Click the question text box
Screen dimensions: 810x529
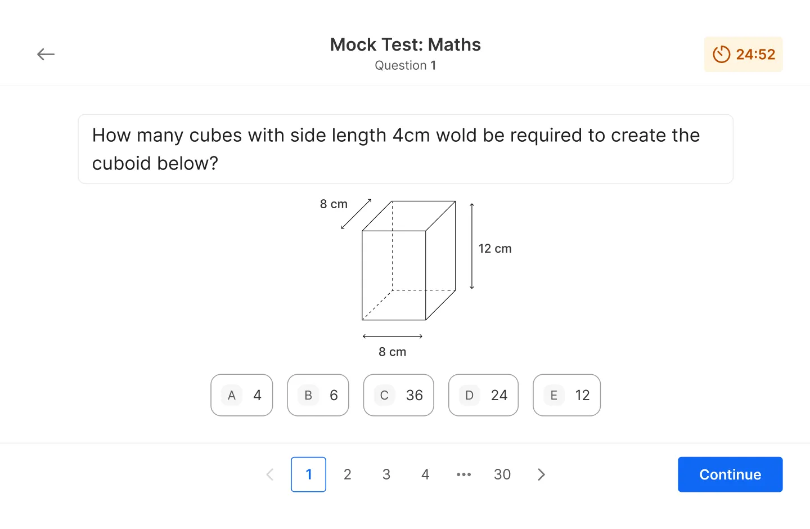point(406,149)
